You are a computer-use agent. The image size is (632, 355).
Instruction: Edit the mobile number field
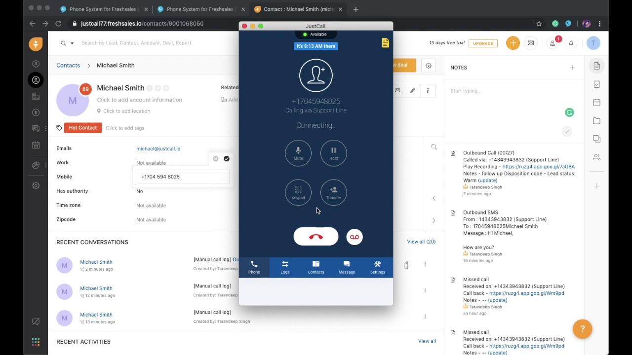coord(183,177)
